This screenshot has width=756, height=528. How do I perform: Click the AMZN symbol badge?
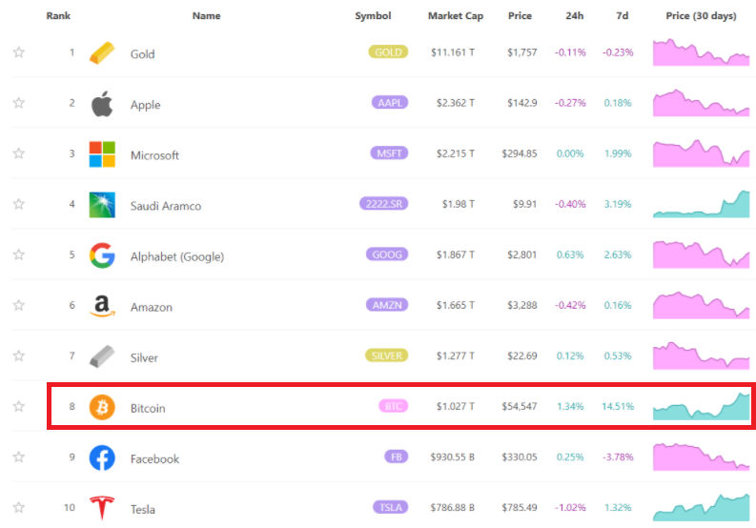387,305
